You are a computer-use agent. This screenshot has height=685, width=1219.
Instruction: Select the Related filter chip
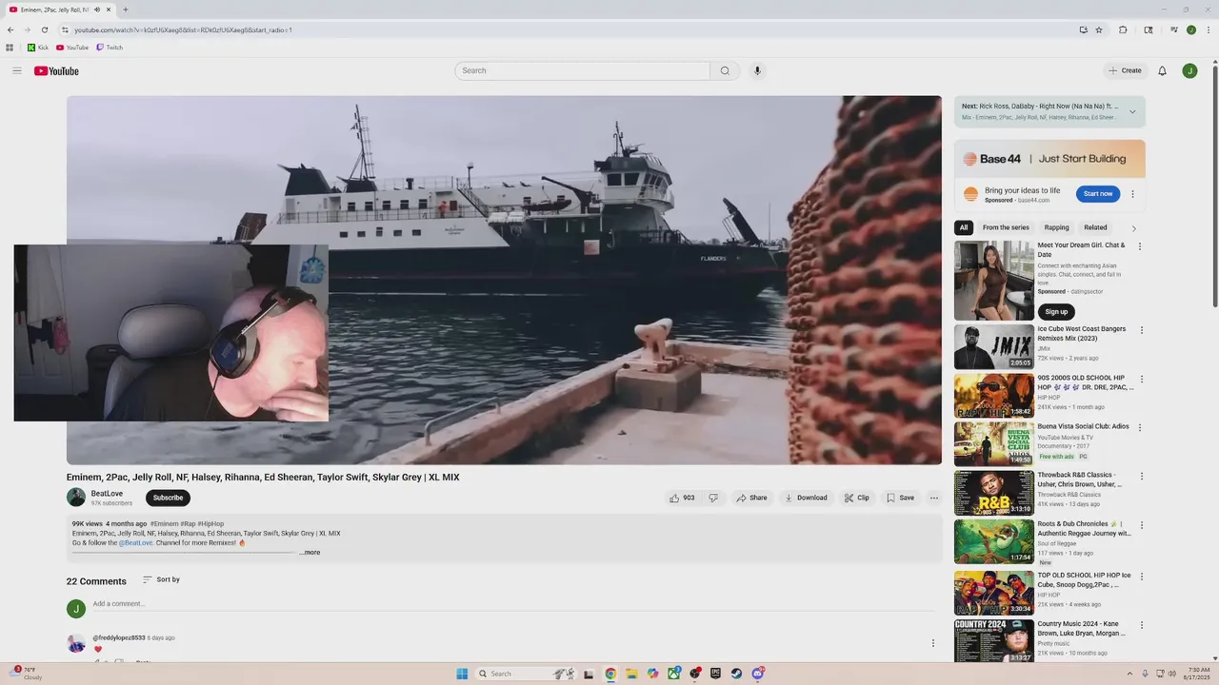1095,227
